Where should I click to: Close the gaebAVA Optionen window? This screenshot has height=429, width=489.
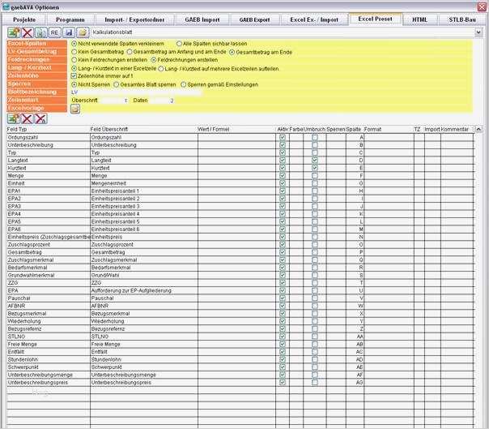pos(483,6)
